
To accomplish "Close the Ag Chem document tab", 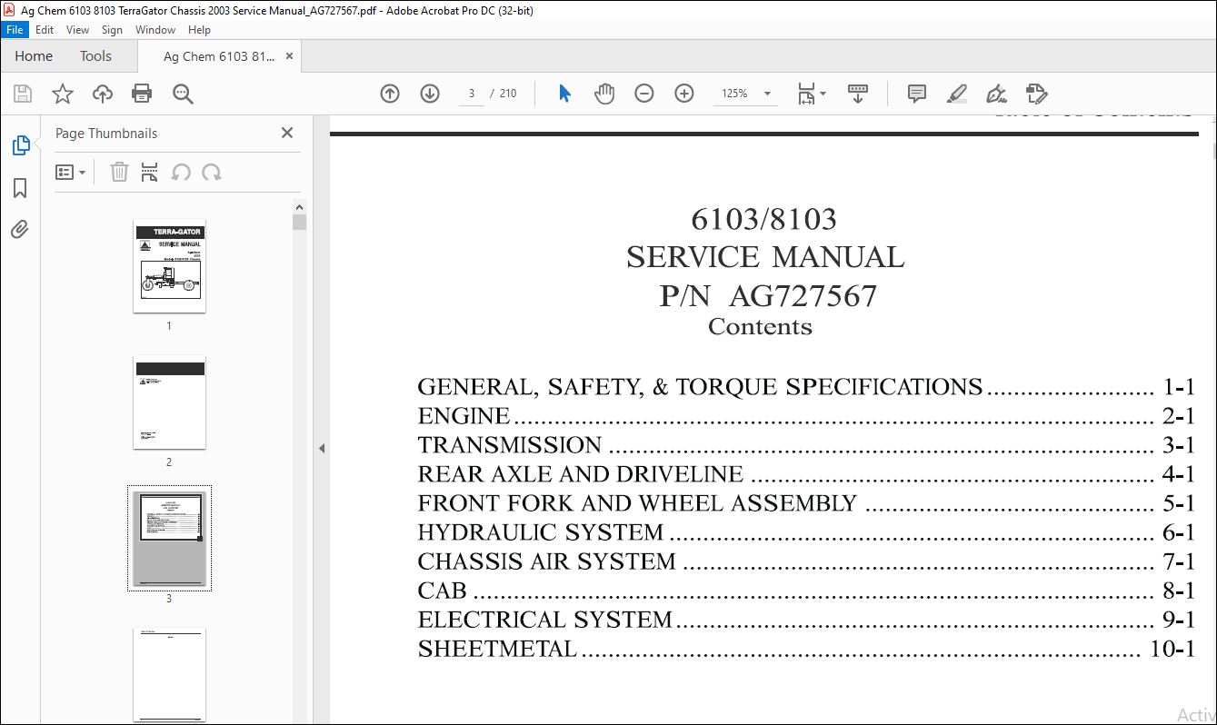I will pos(290,56).
